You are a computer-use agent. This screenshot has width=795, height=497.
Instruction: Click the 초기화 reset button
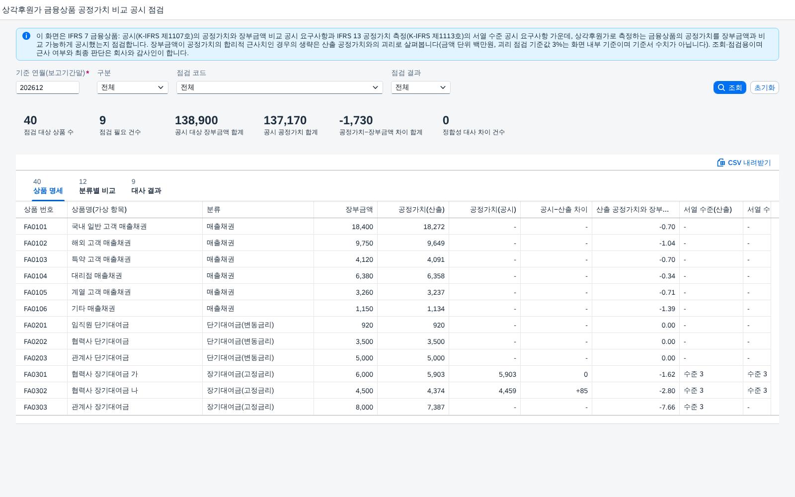[x=764, y=87]
